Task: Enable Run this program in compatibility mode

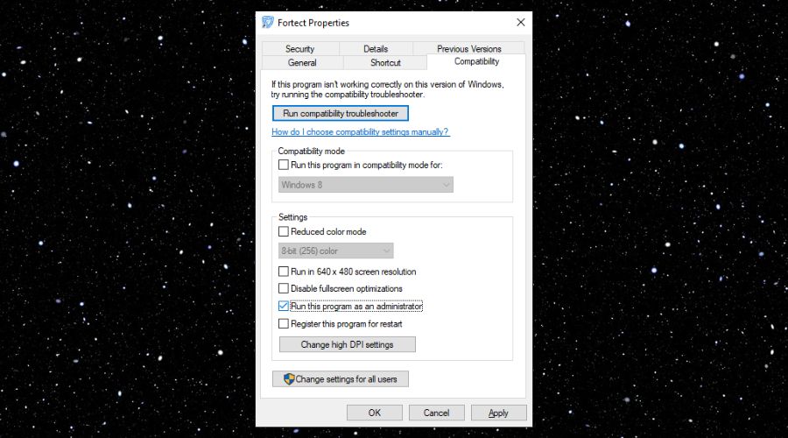Action: click(x=284, y=165)
